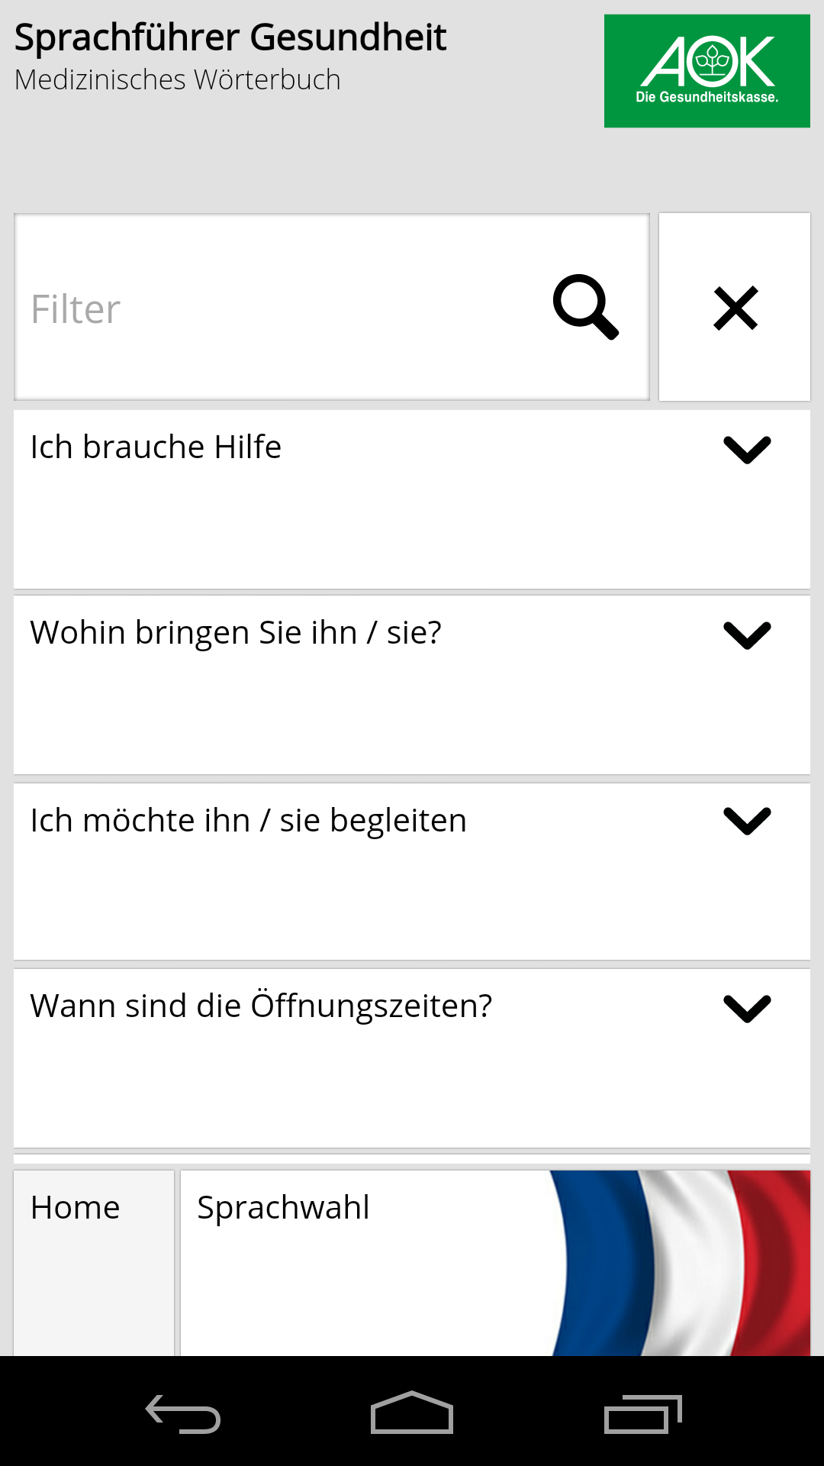Tap the magnifying glass search icon
824x1466 pixels.
pyautogui.click(x=585, y=307)
